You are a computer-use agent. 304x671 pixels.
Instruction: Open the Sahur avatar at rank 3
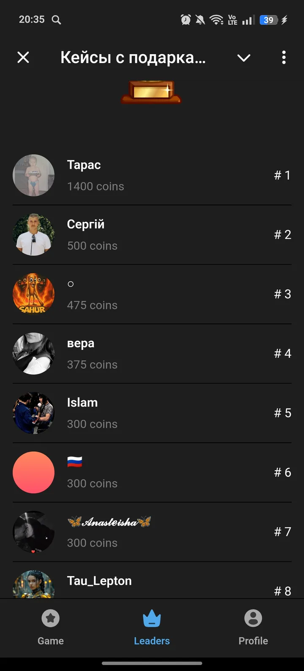click(34, 294)
